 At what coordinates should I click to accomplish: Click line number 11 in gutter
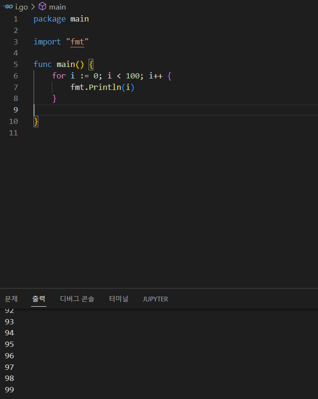(x=13, y=133)
